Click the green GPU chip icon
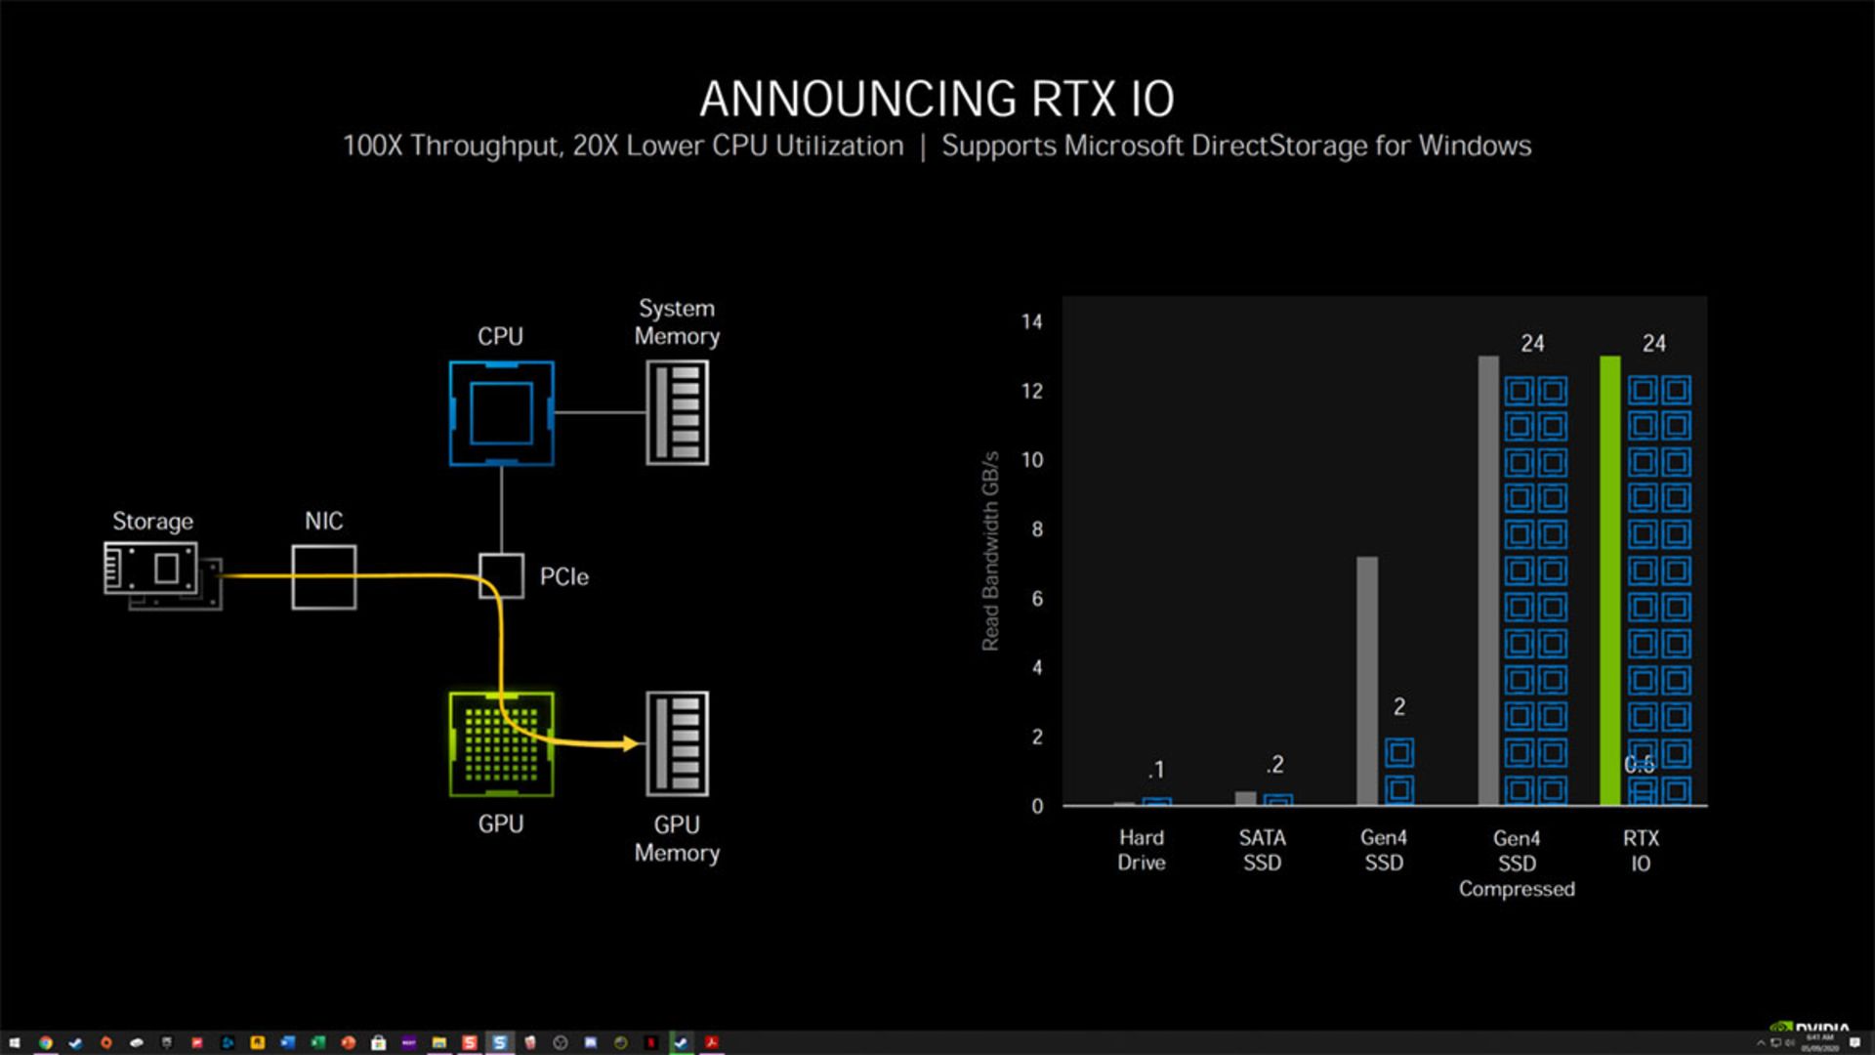 (x=501, y=744)
